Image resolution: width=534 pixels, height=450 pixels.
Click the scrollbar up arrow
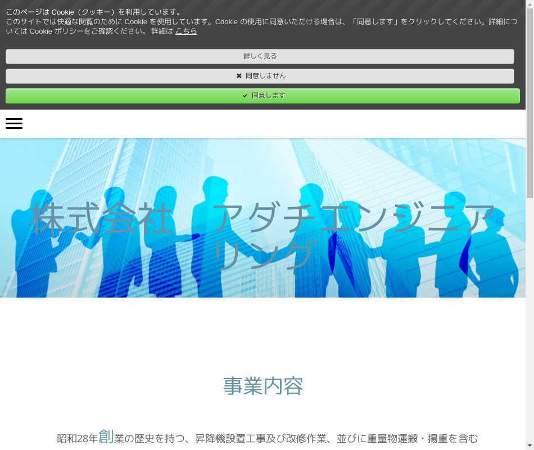point(530,3)
